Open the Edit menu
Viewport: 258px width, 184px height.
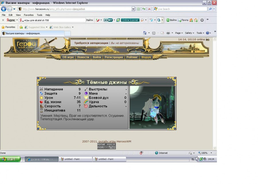[x=11, y=15]
